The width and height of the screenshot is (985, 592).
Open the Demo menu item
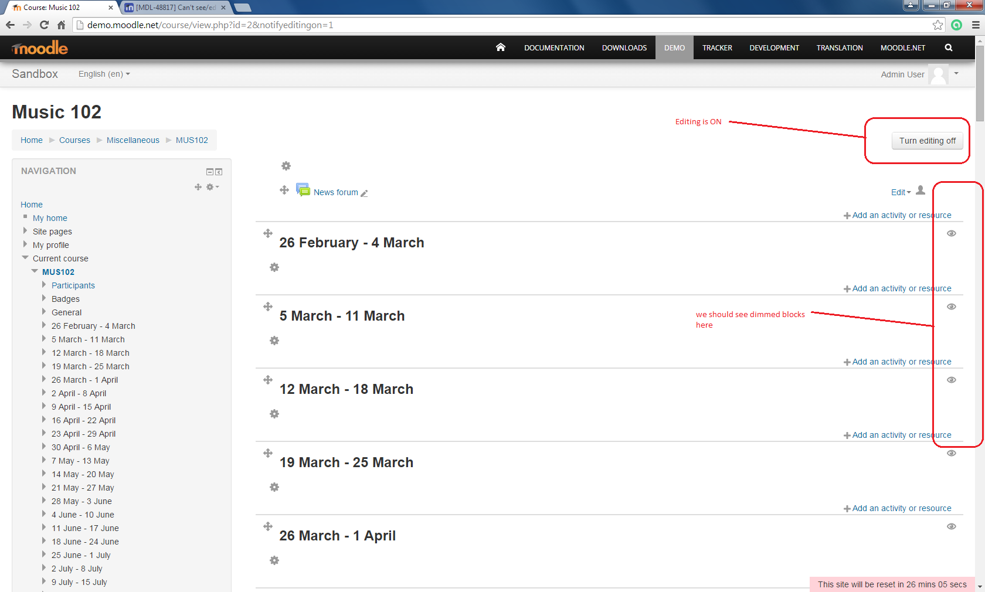[674, 48]
